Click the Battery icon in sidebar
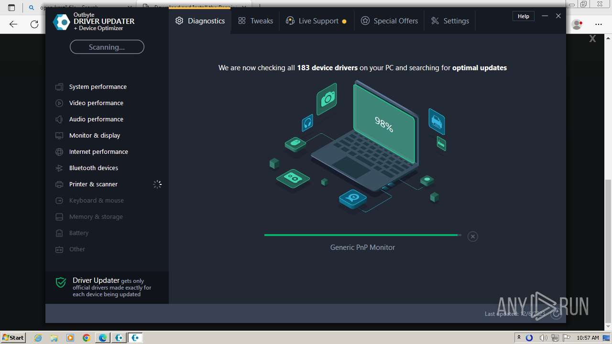The height and width of the screenshot is (344, 612). click(59, 233)
